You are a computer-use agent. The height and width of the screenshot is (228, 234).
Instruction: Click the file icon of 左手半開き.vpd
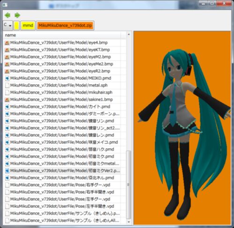(x=7, y=206)
